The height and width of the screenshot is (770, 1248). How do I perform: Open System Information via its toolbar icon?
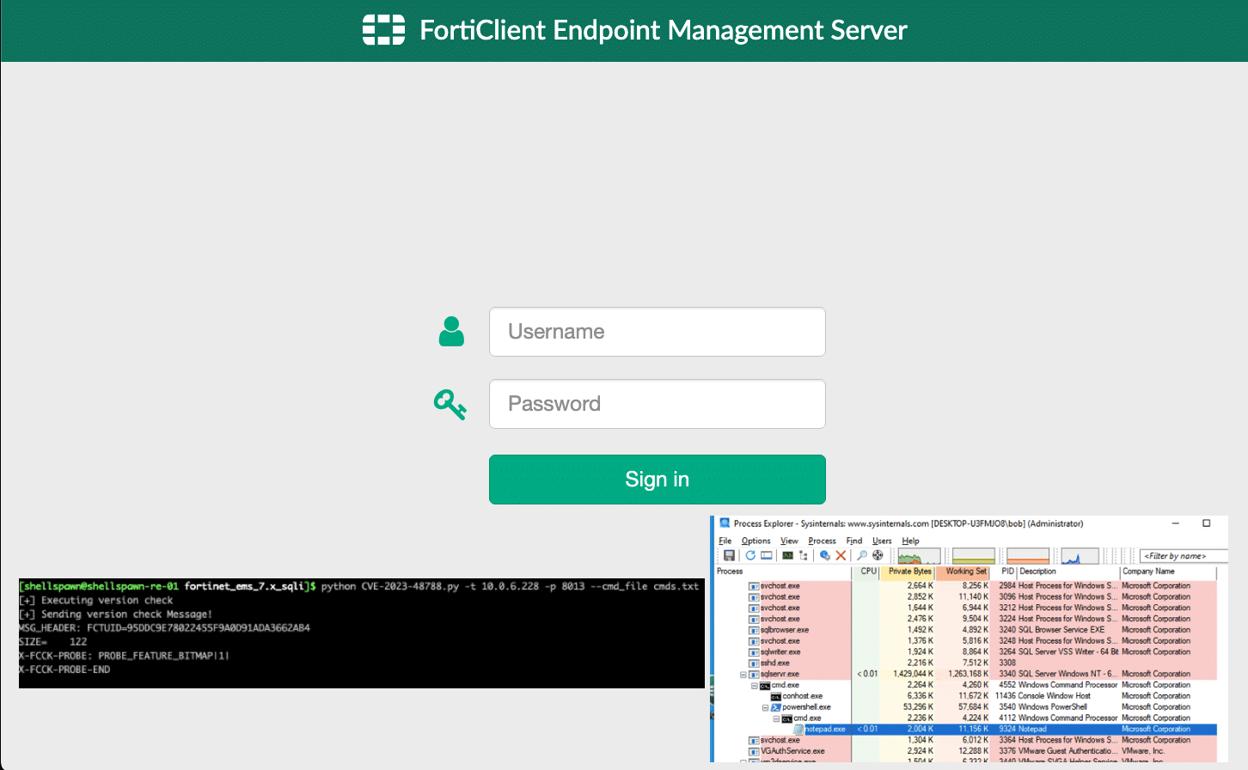[x=786, y=555]
